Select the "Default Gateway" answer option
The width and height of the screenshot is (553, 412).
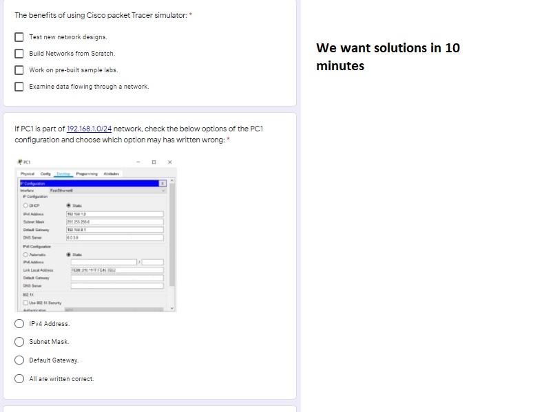tap(18, 360)
